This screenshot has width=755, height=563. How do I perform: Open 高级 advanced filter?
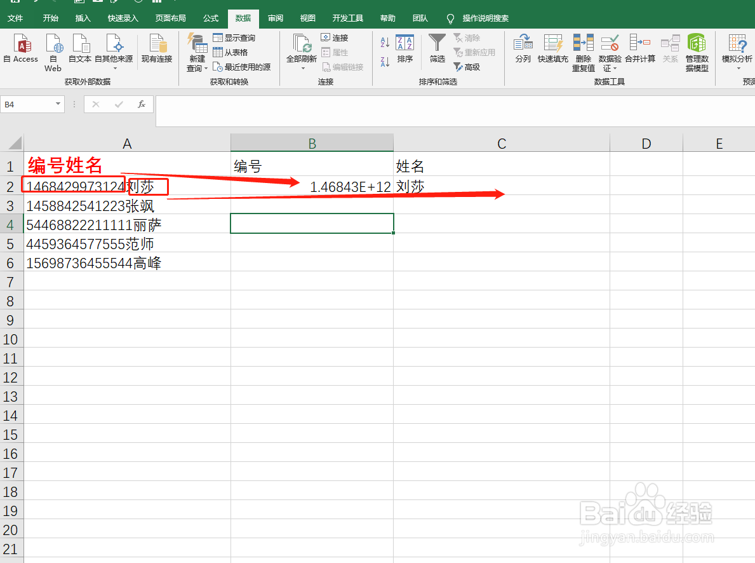tap(467, 67)
